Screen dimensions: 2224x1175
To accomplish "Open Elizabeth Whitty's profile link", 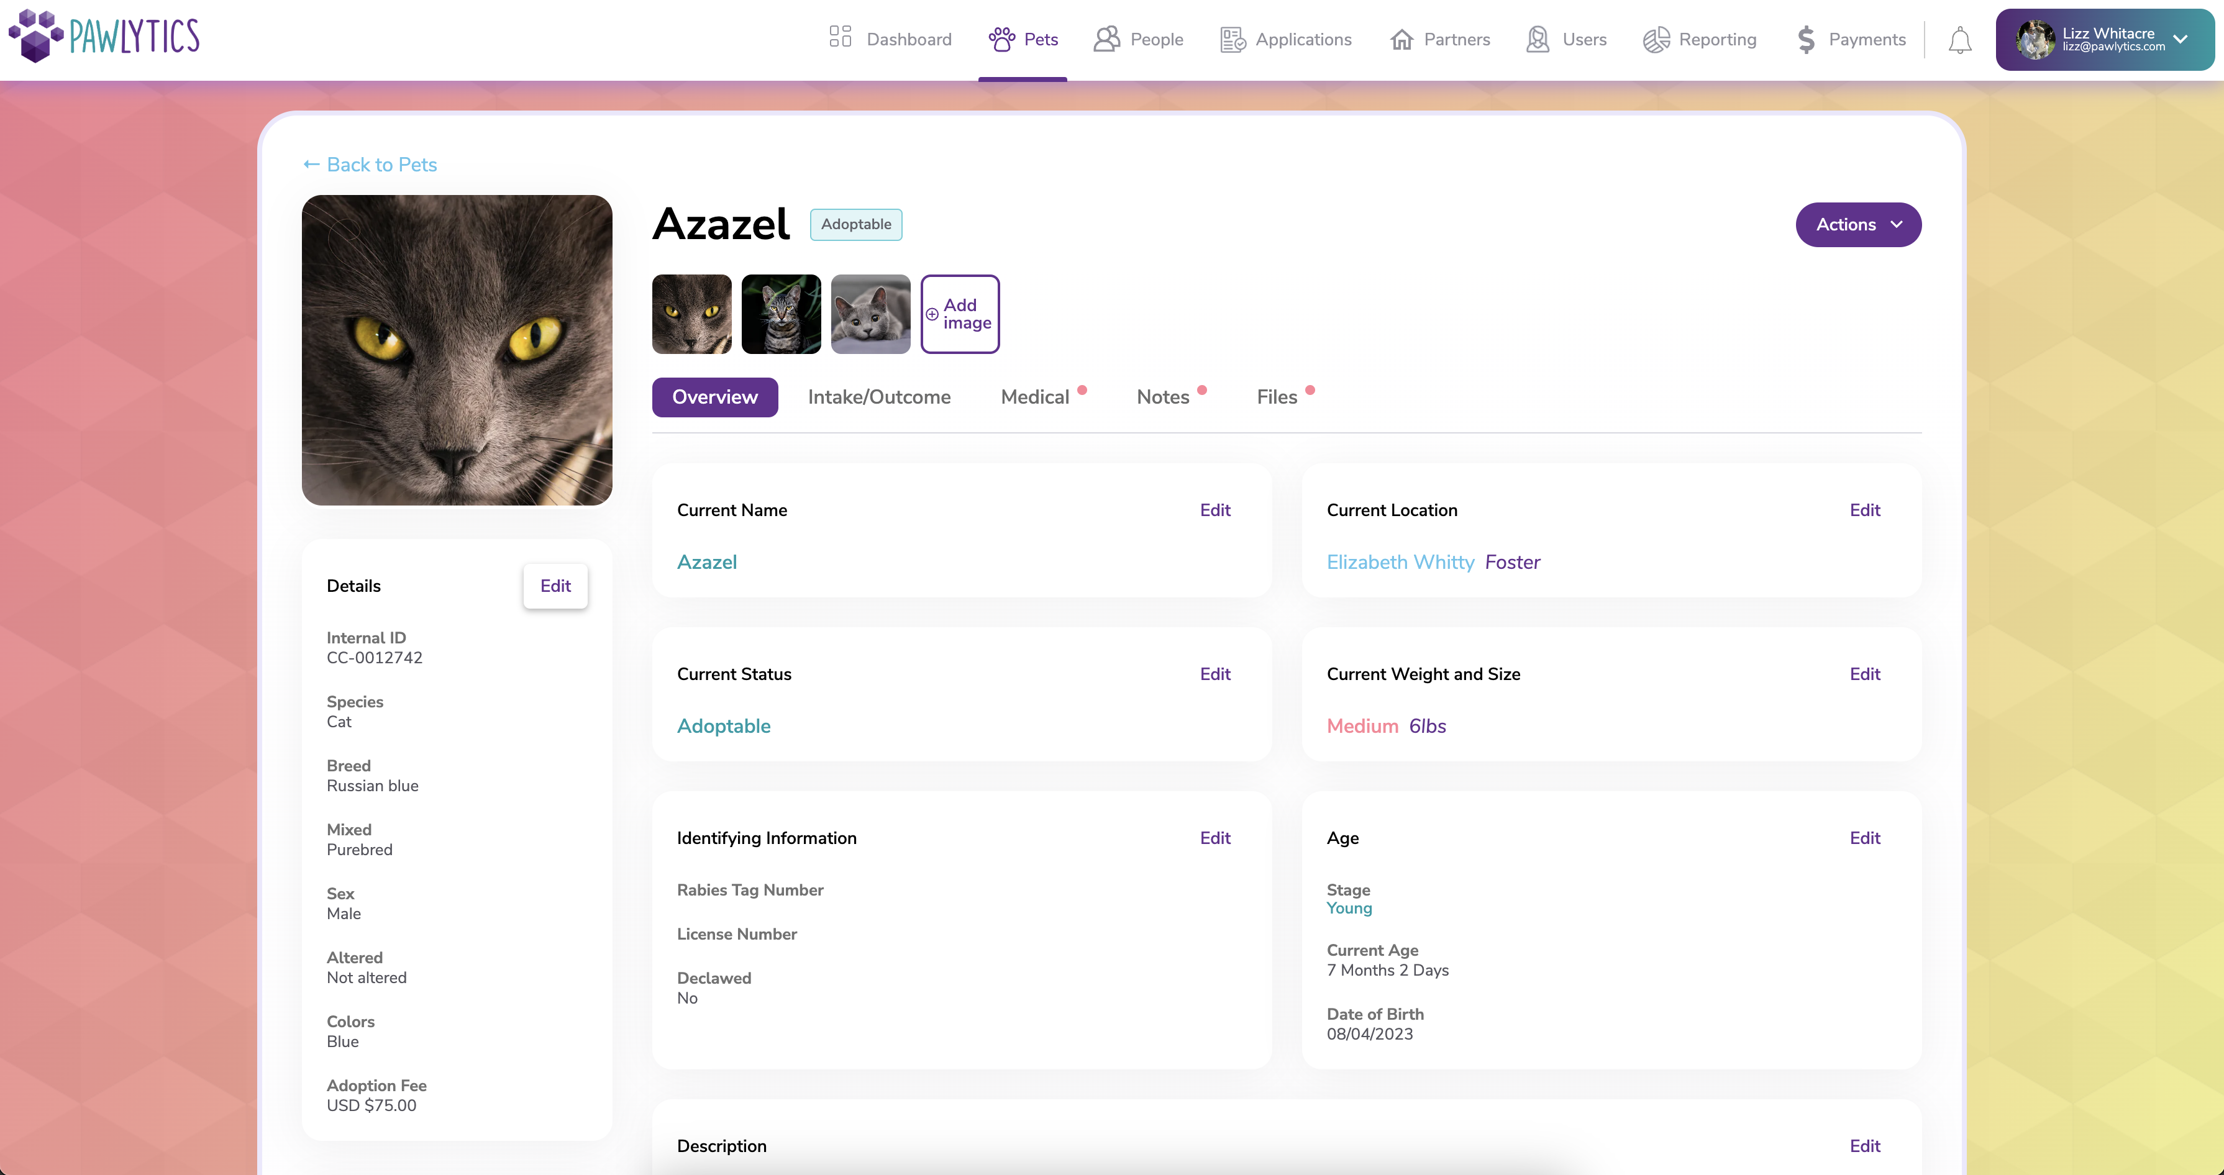I will (x=1400, y=561).
